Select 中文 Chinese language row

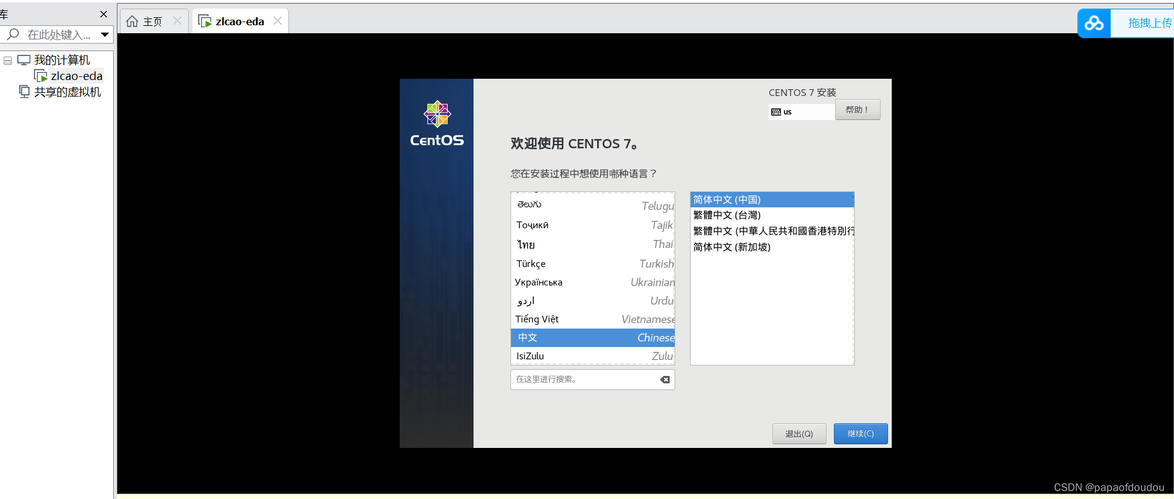[593, 337]
